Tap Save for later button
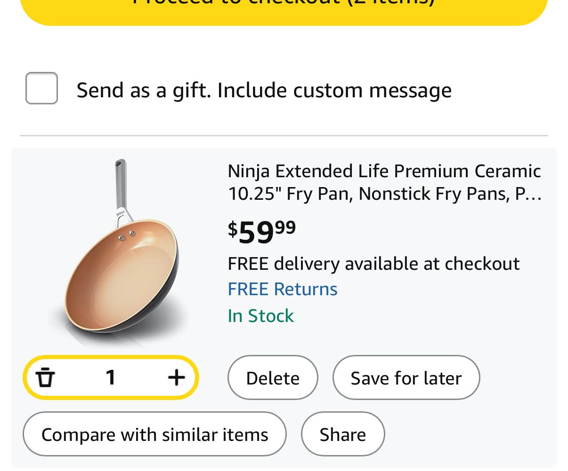Image resolution: width=568 pixels, height=471 pixels. [406, 377]
